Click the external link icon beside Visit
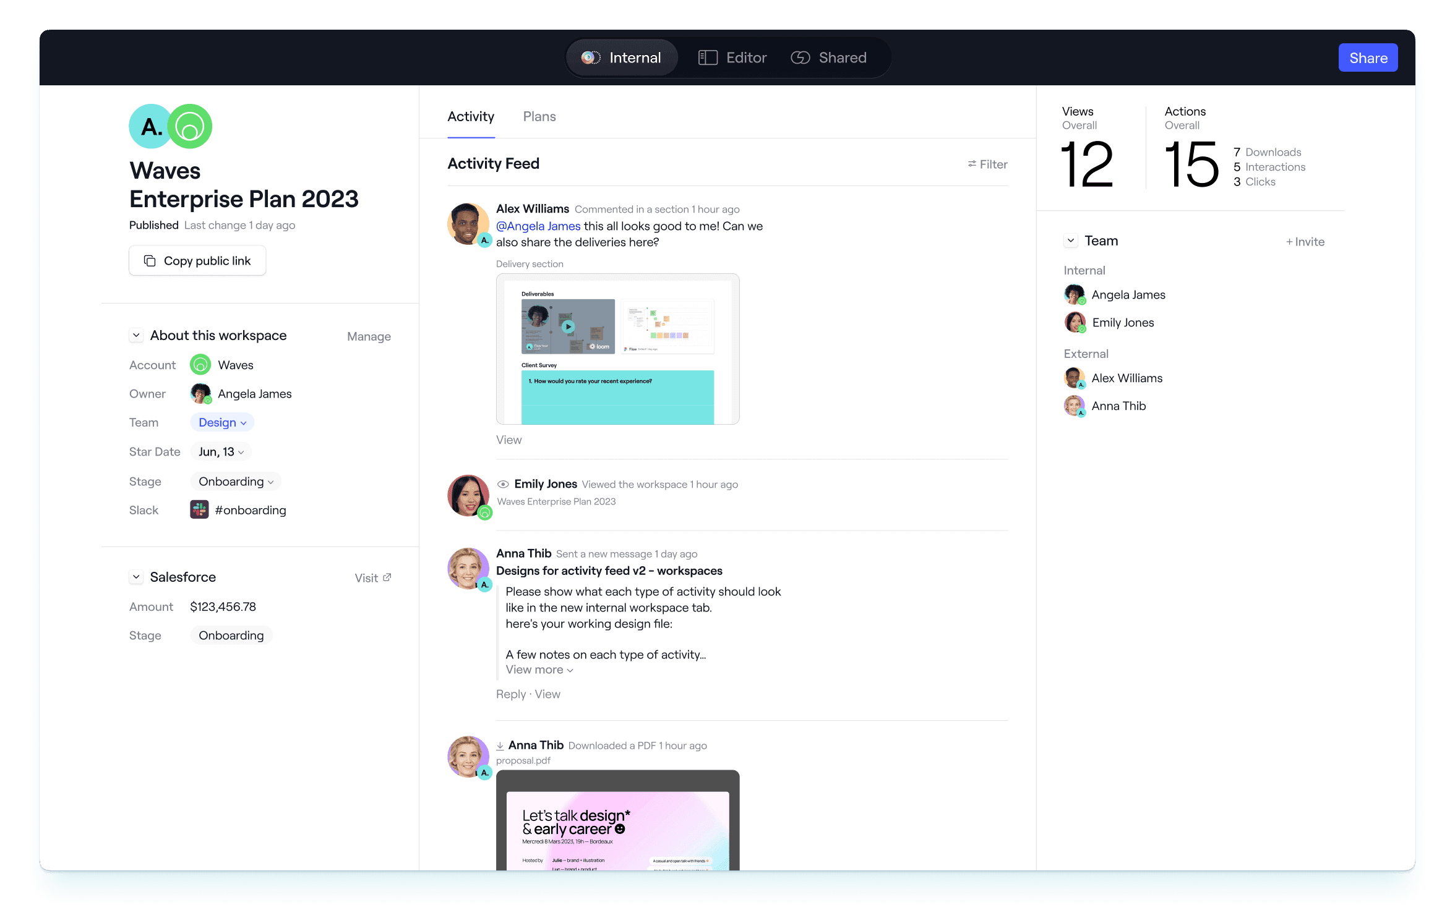The image size is (1455, 910). point(387,577)
